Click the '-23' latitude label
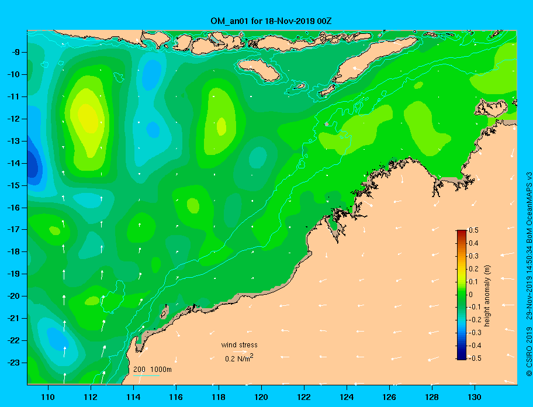Image resolution: width=533 pixels, height=407 pixels. [x=13, y=363]
